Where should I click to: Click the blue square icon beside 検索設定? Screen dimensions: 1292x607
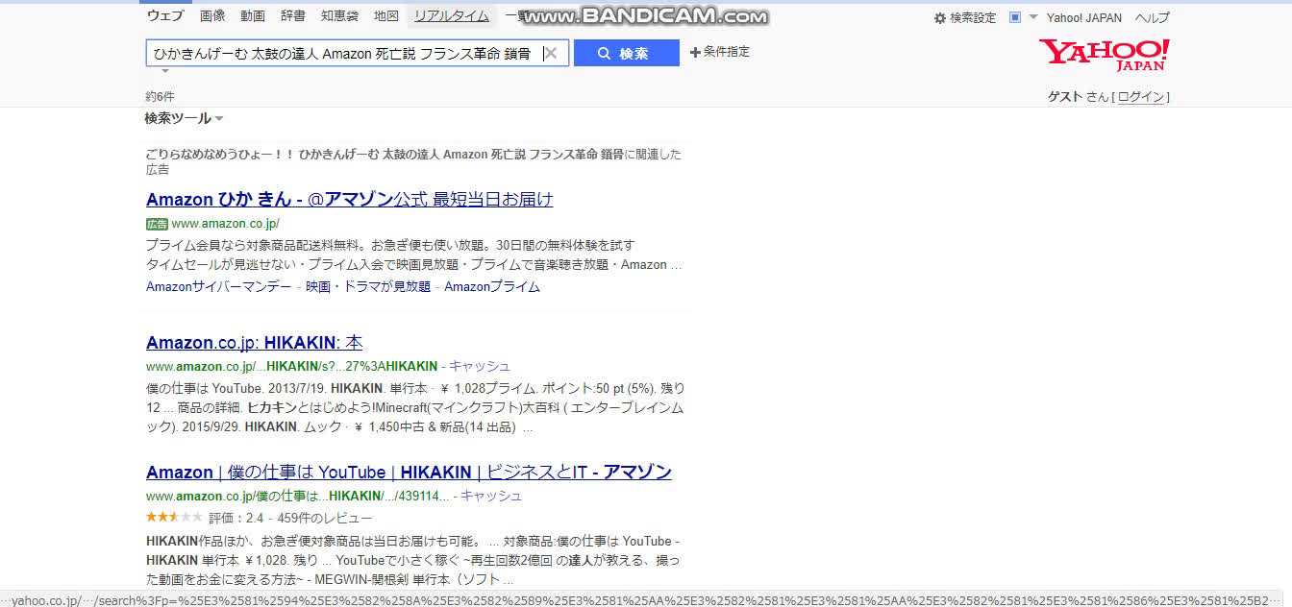tap(1015, 17)
